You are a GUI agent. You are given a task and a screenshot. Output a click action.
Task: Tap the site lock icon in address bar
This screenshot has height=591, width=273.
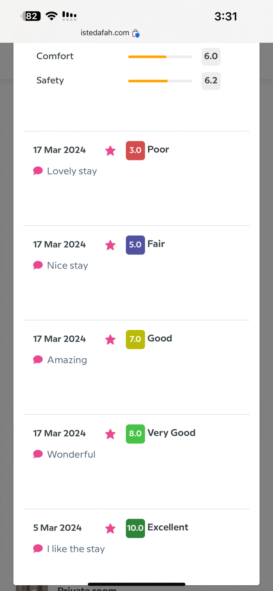[x=136, y=34]
